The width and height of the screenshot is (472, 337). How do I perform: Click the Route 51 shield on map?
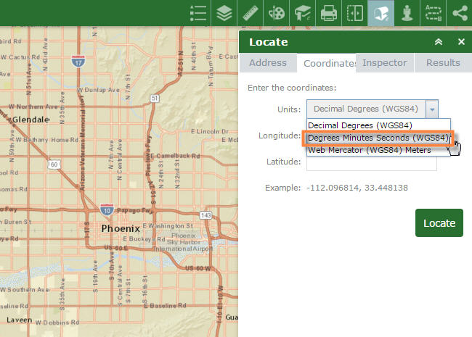click(155, 99)
